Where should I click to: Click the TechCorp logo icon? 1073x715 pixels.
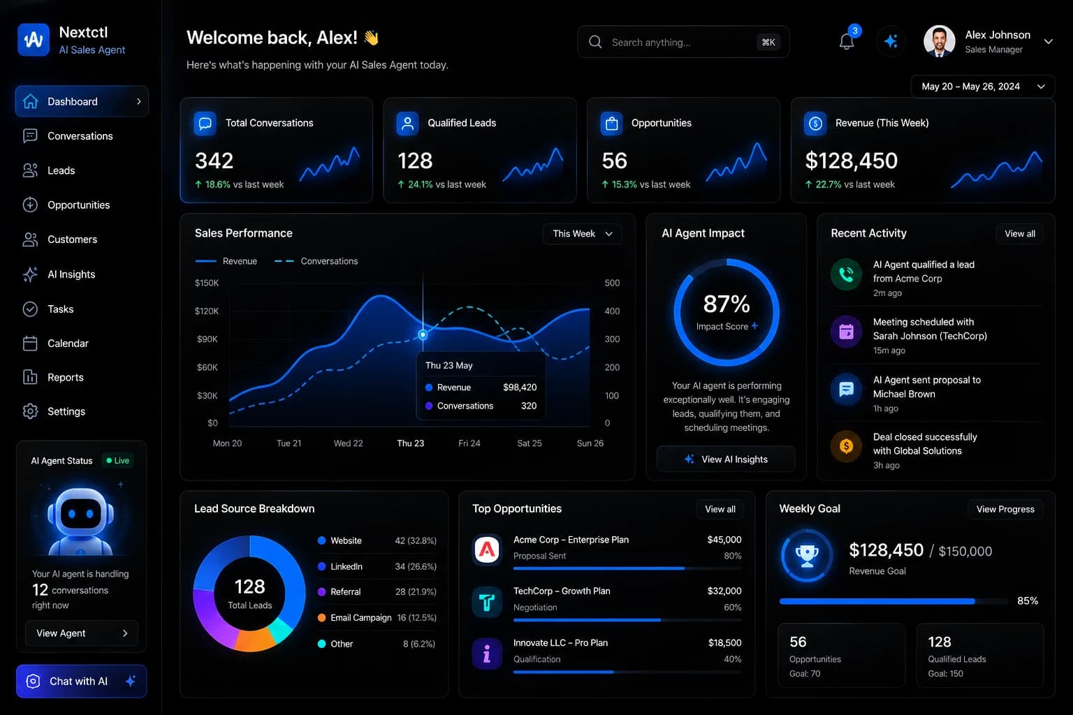click(x=487, y=601)
